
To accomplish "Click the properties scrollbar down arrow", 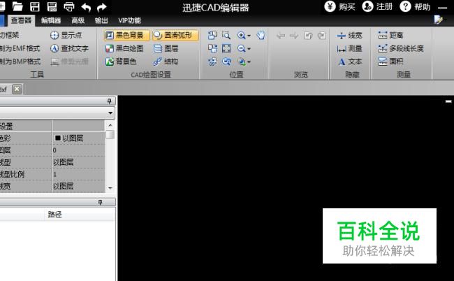I will click(x=110, y=188).
